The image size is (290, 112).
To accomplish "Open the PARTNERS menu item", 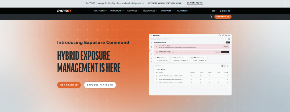I will [x=182, y=11].
